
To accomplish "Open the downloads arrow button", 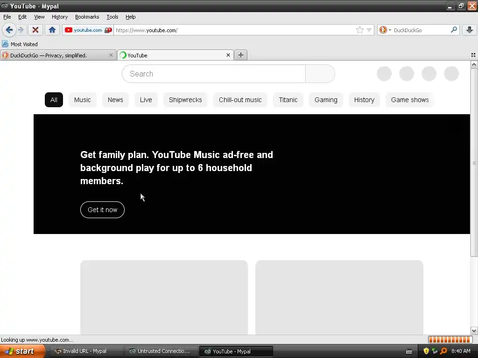I will click(470, 30).
